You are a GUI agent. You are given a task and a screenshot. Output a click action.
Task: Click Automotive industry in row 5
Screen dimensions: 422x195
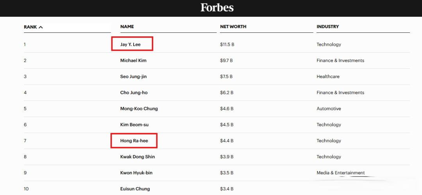tap(329, 109)
